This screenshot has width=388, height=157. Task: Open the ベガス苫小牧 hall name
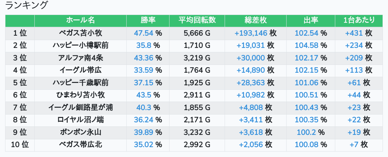[x=80, y=33]
